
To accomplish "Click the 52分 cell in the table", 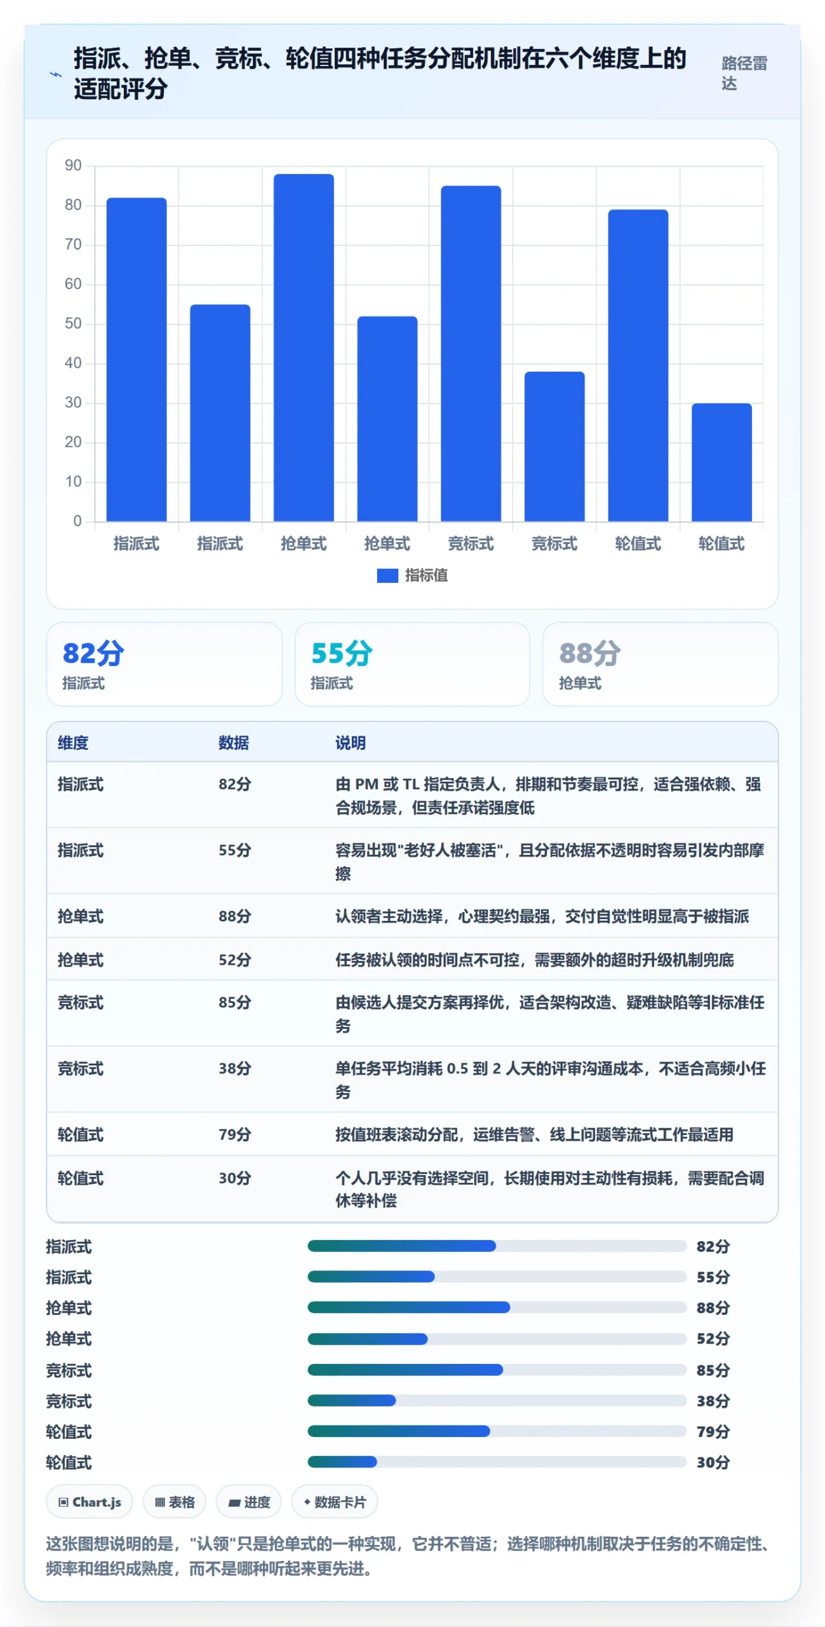I will [235, 959].
